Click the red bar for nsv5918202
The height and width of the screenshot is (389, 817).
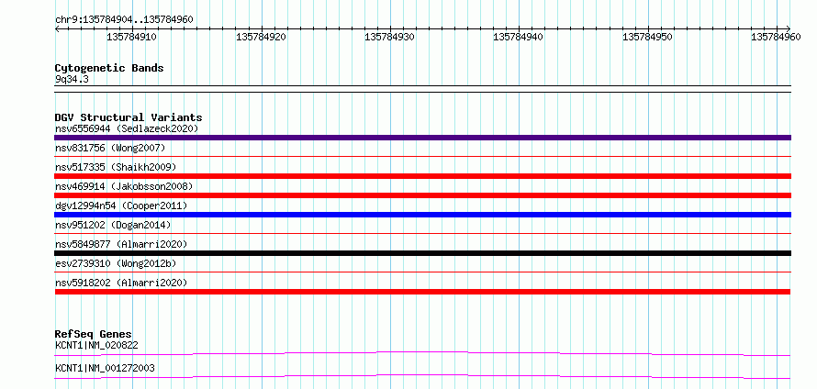(422, 292)
